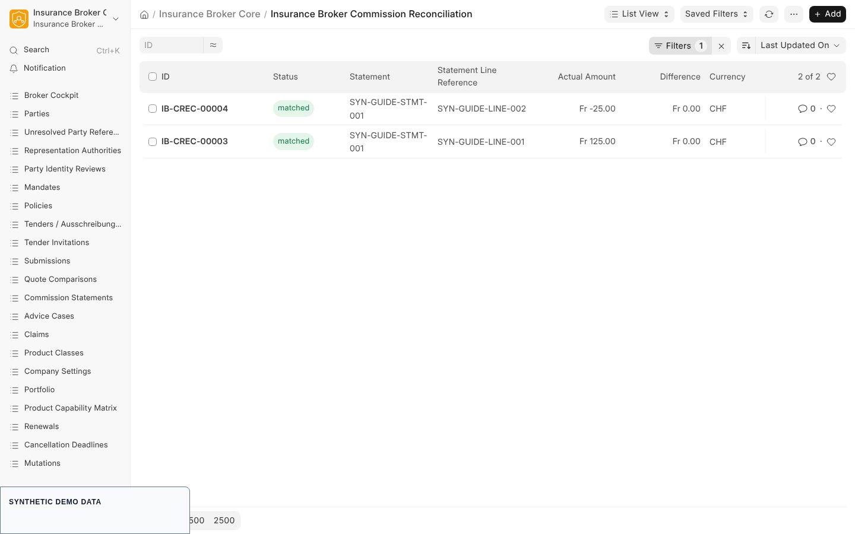
Task: Expand the workspace switcher chevron
Action: [x=116, y=19]
